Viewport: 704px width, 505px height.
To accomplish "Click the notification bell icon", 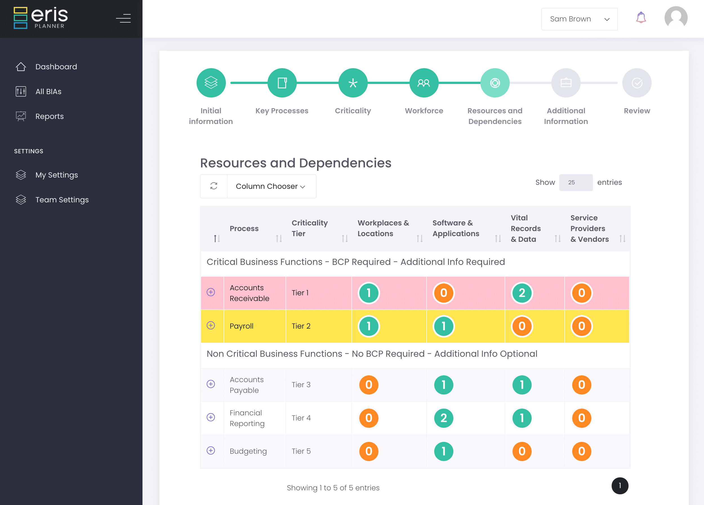I will click(x=641, y=18).
